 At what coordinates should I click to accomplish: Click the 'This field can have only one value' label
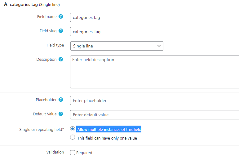107,138
